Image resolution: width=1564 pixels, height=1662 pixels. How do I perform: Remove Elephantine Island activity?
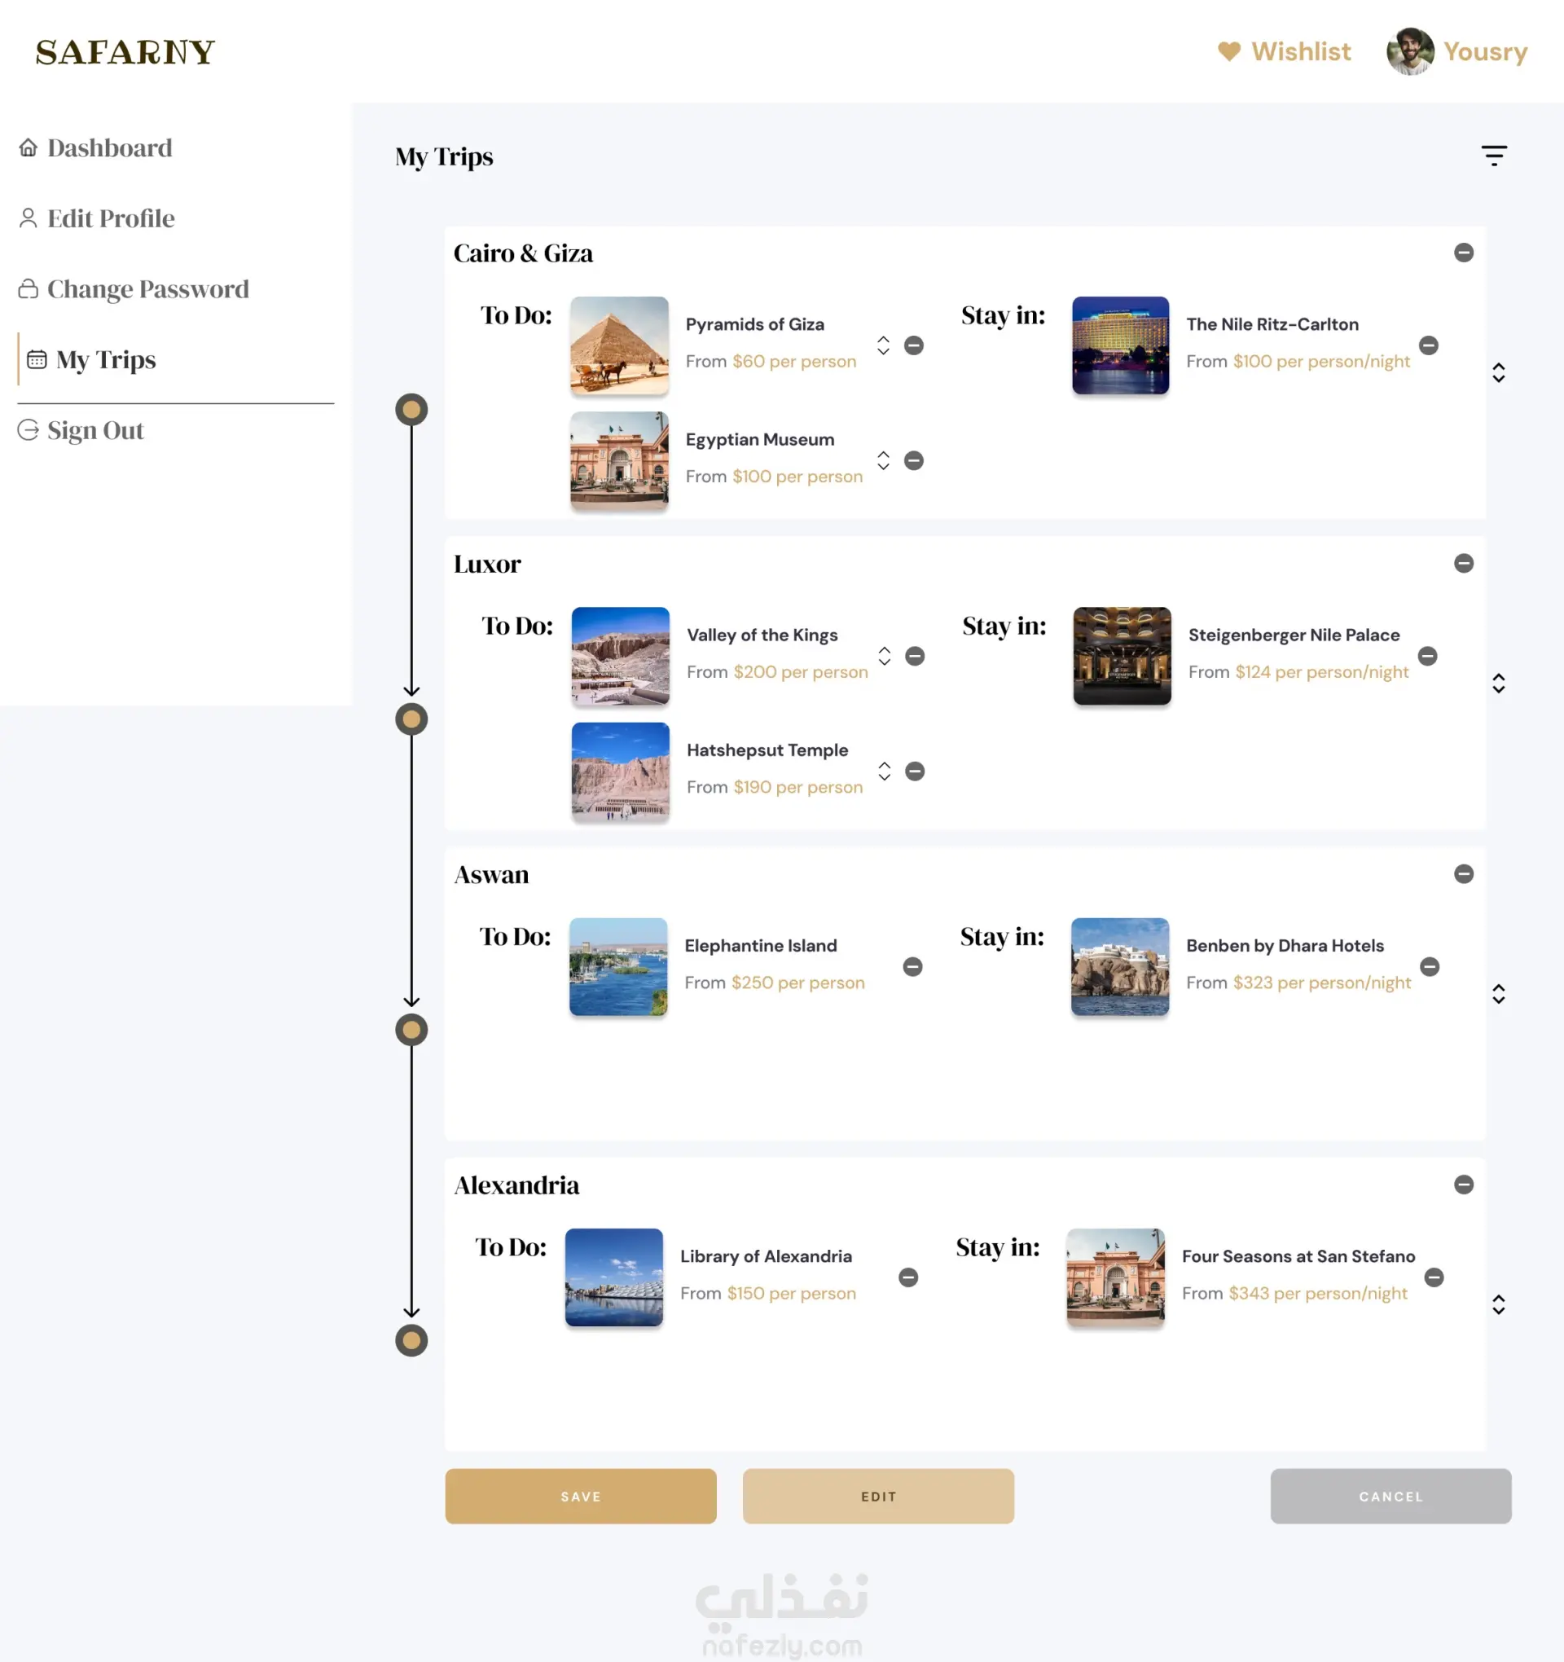pos(913,967)
